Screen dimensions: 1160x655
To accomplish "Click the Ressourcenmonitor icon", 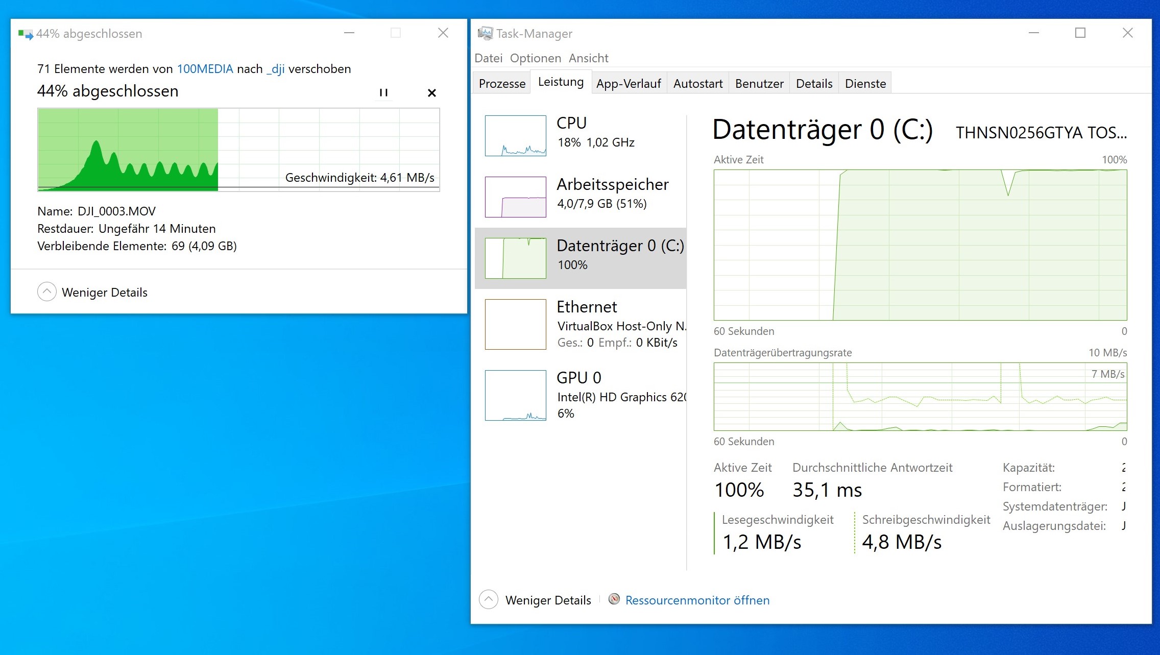I will coord(614,599).
